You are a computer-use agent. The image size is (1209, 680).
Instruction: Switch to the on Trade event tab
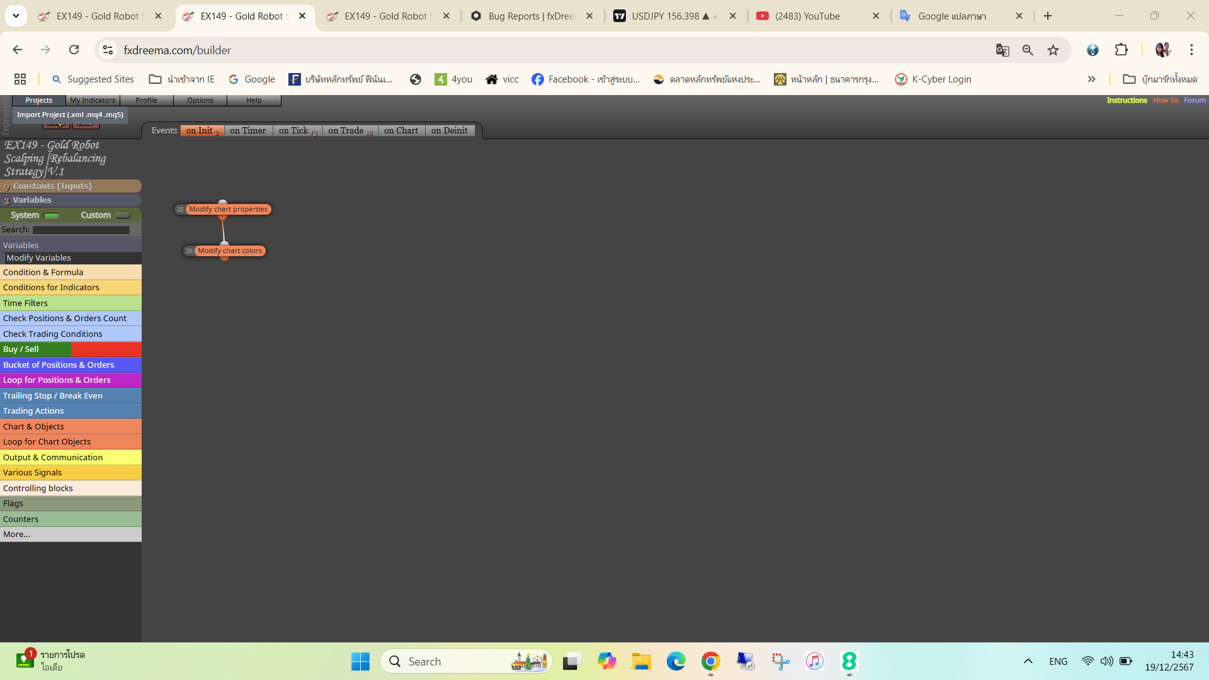click(x=351, y=130)
